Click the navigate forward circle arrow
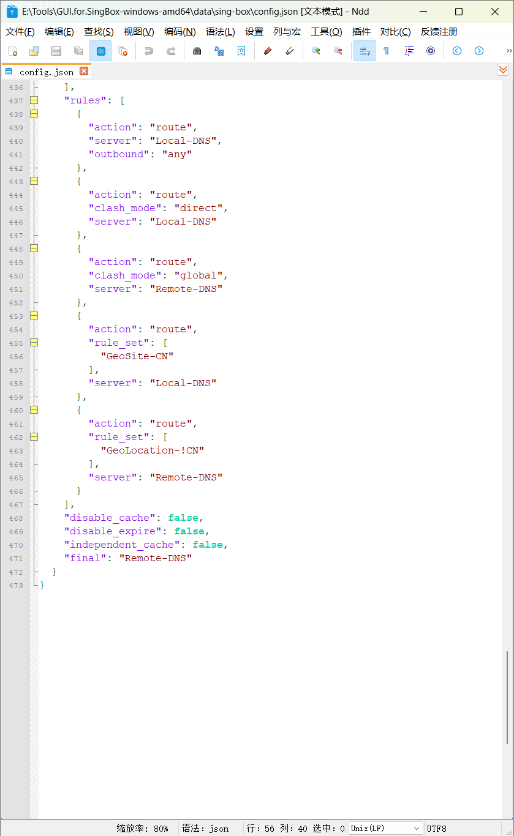The width and height of the screenshot is (514, 836). pos(479,51)
